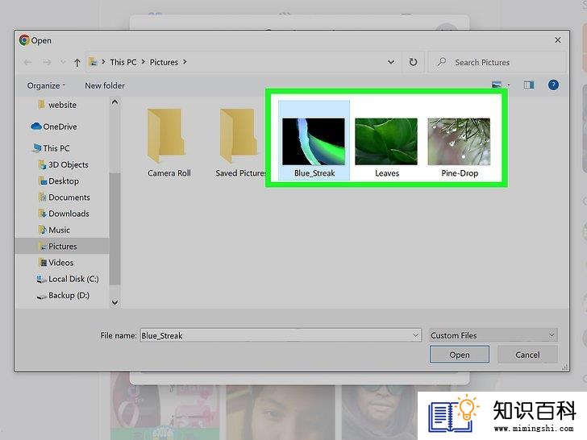Screen dimensions: 587x440
Task: Open the Help button
Action: (x=553, y=85)
